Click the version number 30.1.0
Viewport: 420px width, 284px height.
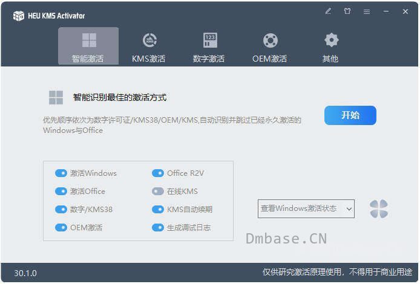coord(25,273)
